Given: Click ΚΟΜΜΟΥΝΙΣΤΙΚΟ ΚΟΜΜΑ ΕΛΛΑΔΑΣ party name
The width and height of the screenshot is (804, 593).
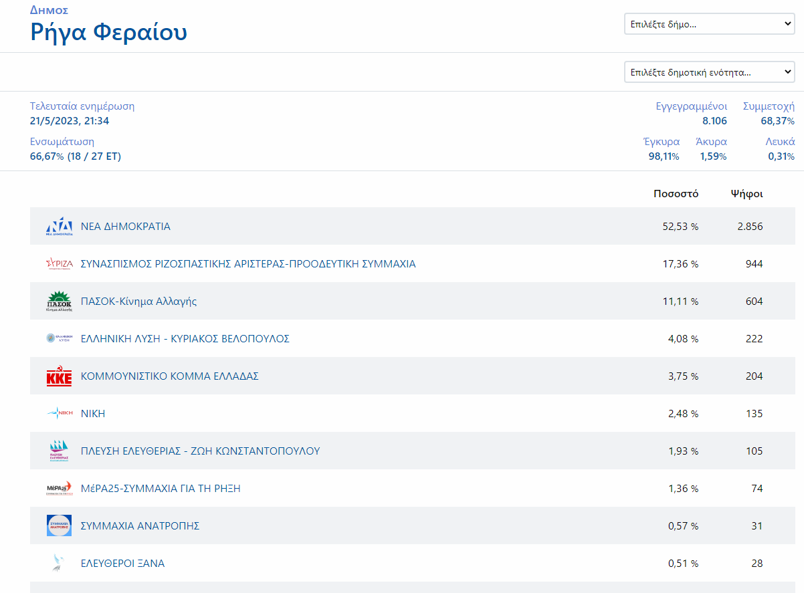Looking at the screenshot, I should 169,376.
